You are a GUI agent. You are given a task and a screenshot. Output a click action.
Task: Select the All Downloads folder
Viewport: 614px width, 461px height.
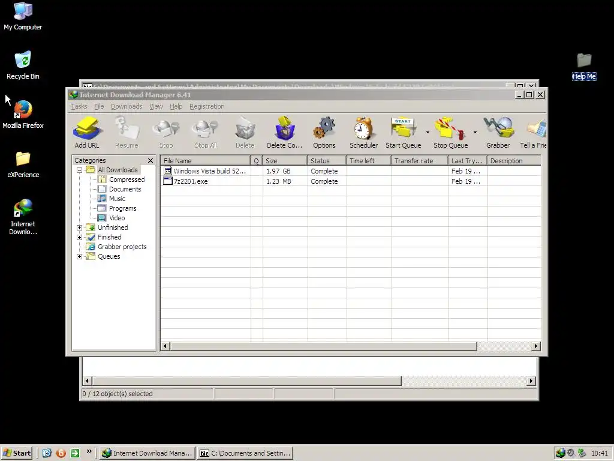click(x=118, y=170)
